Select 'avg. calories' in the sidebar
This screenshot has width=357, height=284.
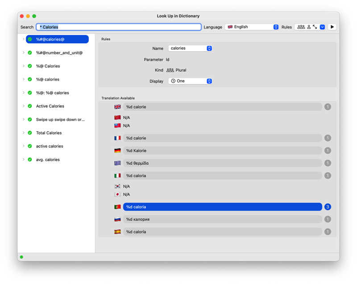click(x=48, y=160)
